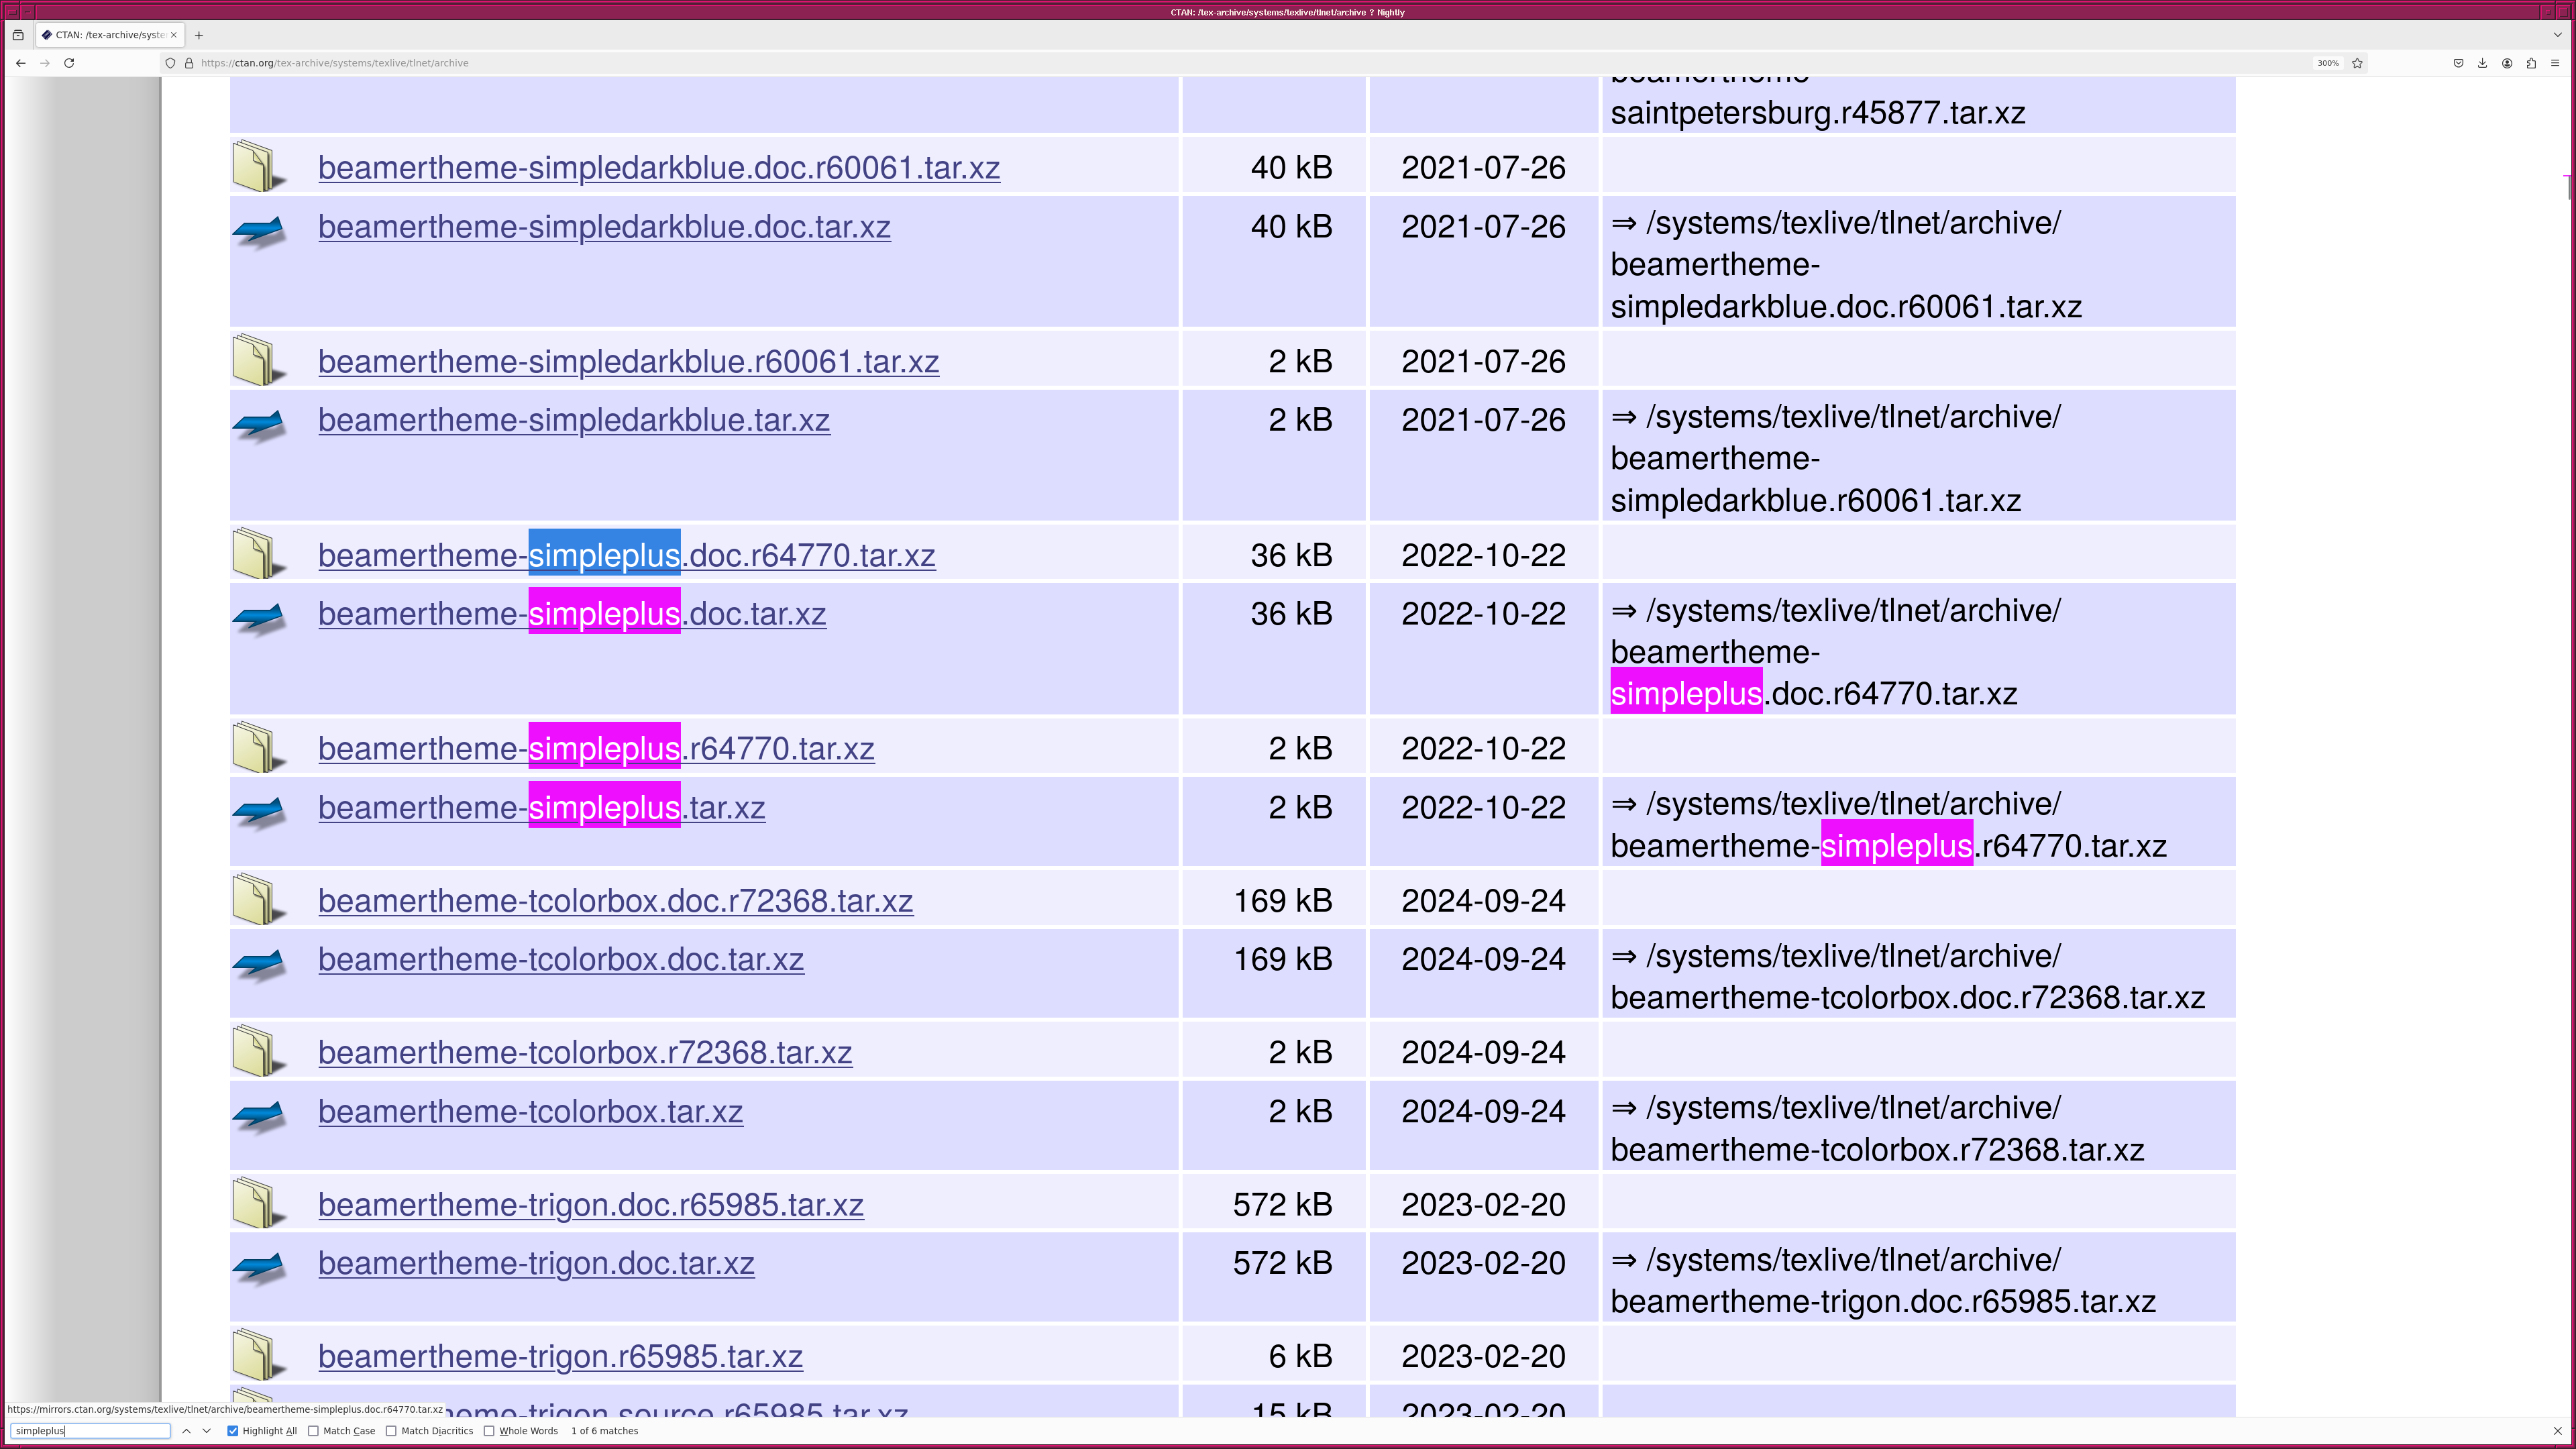Click file icon for simpledarkblue.r60061.tar.xz row
Image resolution: width=2576 pixels, height=1449 pixels.
259,360
